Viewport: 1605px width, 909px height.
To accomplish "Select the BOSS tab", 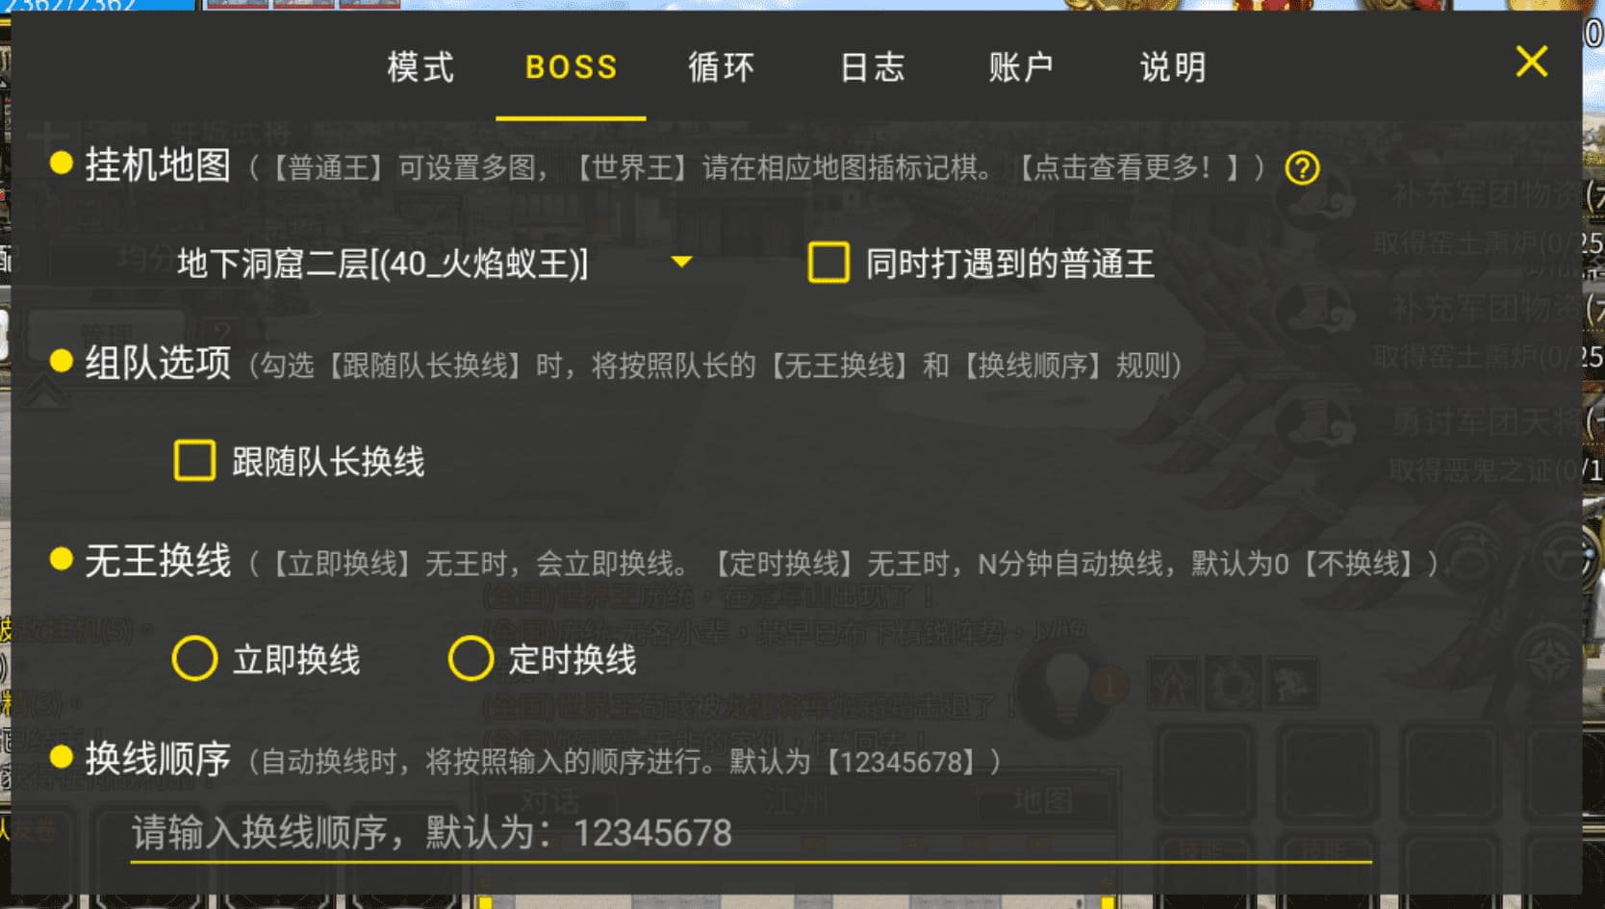I will (x=571, y=66).
